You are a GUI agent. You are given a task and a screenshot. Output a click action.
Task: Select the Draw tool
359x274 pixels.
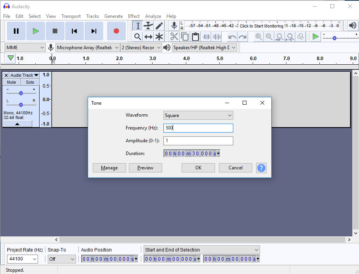pos(159,26)
